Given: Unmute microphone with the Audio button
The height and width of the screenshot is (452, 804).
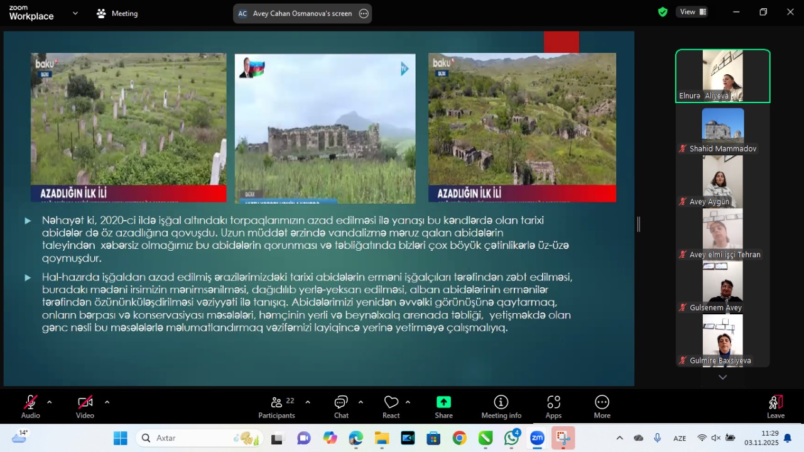Looking at the screenshot, I should coord(30,407).
